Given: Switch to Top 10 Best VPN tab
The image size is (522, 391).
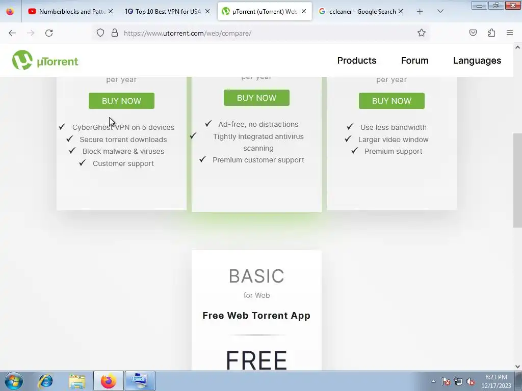Looking at the screenshot, I should click(167, 11).
